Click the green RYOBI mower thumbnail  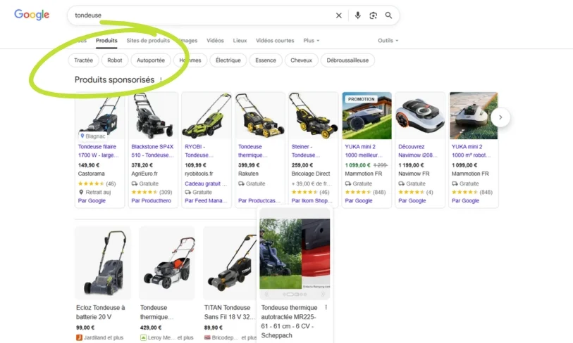coord(207,115)
